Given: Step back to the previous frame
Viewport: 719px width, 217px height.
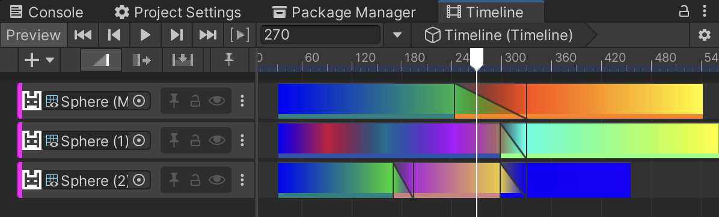Looking at the screenshot, I should click(114, 35).
